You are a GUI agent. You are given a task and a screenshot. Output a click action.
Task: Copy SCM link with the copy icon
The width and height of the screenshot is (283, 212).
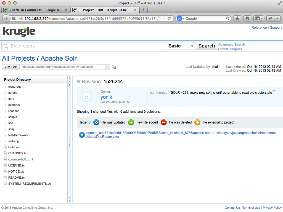pos(114,67)
